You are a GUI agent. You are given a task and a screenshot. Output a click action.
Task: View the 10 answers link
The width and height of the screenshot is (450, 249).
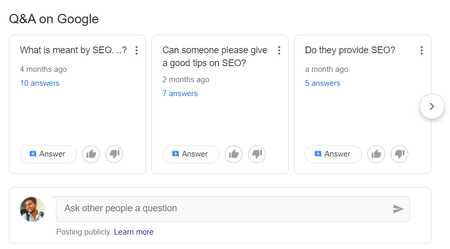pyautogui.click(x=40, y=83)
